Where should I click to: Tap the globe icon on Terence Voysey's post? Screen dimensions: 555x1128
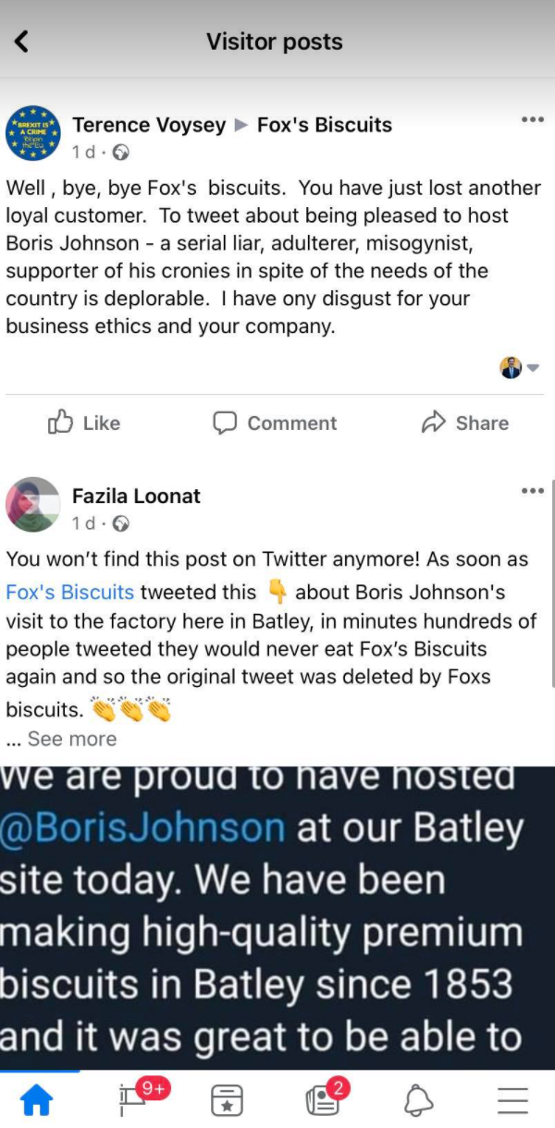click(120, 153)
